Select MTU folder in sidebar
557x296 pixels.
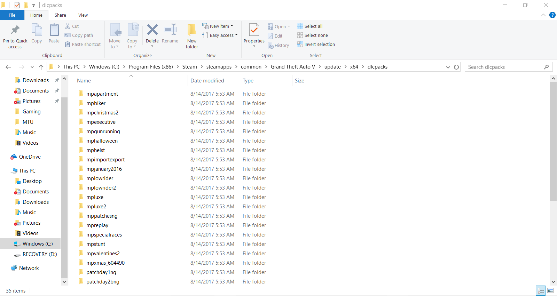coord(28,122)
